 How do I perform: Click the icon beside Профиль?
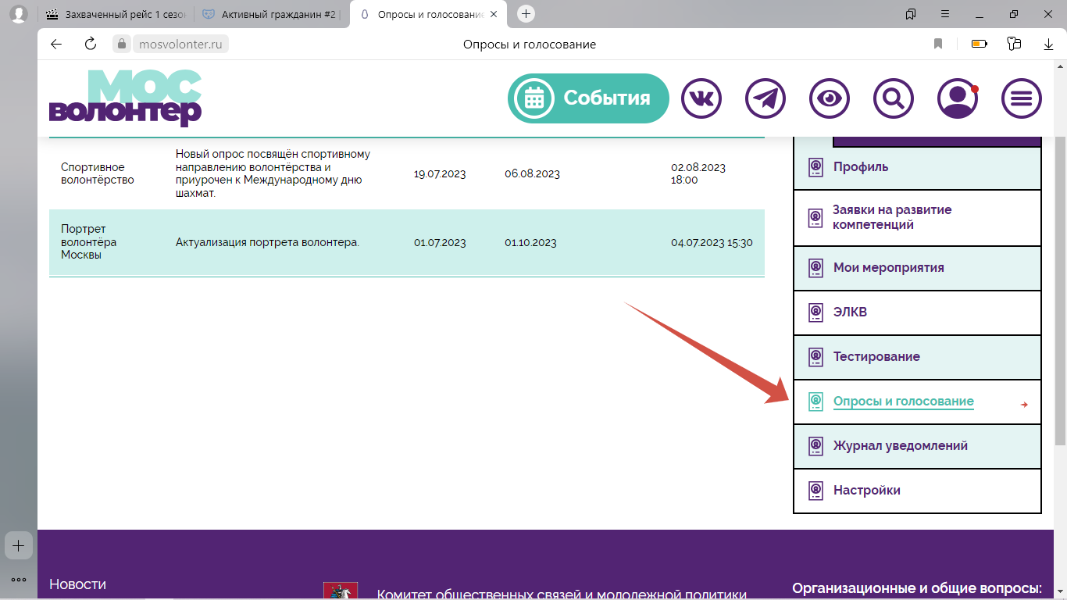pyautogui.click(x=815, y=167)
